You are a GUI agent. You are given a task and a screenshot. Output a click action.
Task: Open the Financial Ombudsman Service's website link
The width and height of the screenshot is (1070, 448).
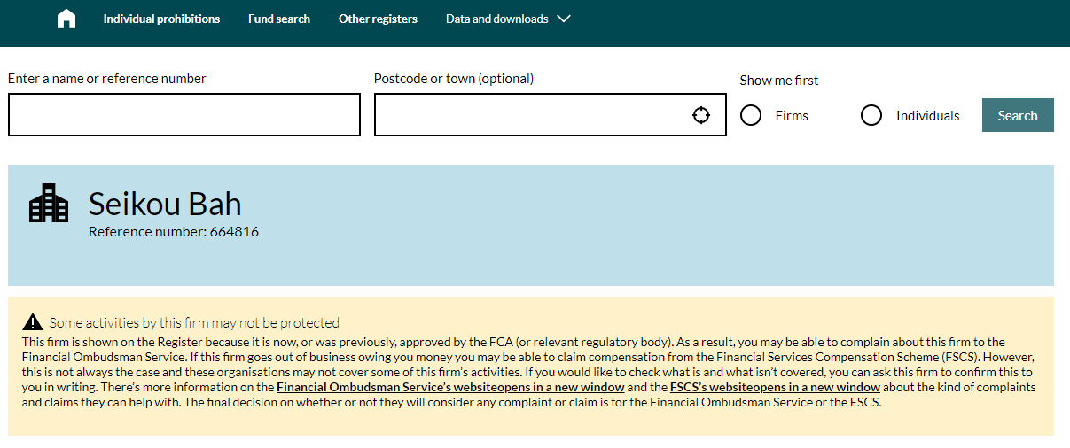[450, 387]
